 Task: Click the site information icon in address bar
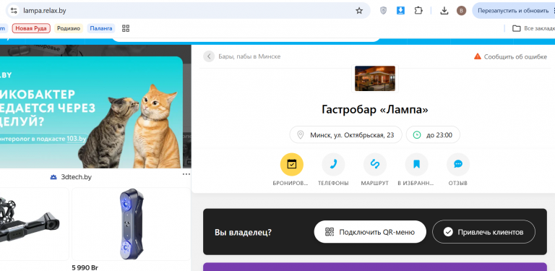[14, 11]
